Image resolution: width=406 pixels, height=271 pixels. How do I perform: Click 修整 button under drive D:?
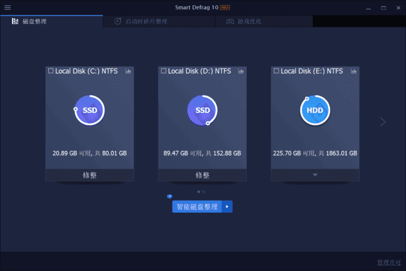pyautogui.click(x=202, y=175)
